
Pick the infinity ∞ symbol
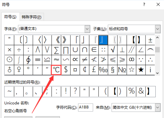pos(131,60)
